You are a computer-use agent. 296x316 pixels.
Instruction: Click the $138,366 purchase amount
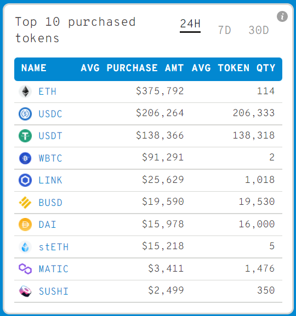pos(160,135)
